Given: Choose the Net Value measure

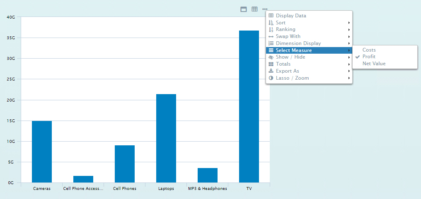Looking at the screenshot, I should (374, 64).
